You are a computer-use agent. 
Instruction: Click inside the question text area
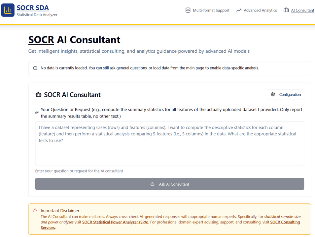[169, 144]
